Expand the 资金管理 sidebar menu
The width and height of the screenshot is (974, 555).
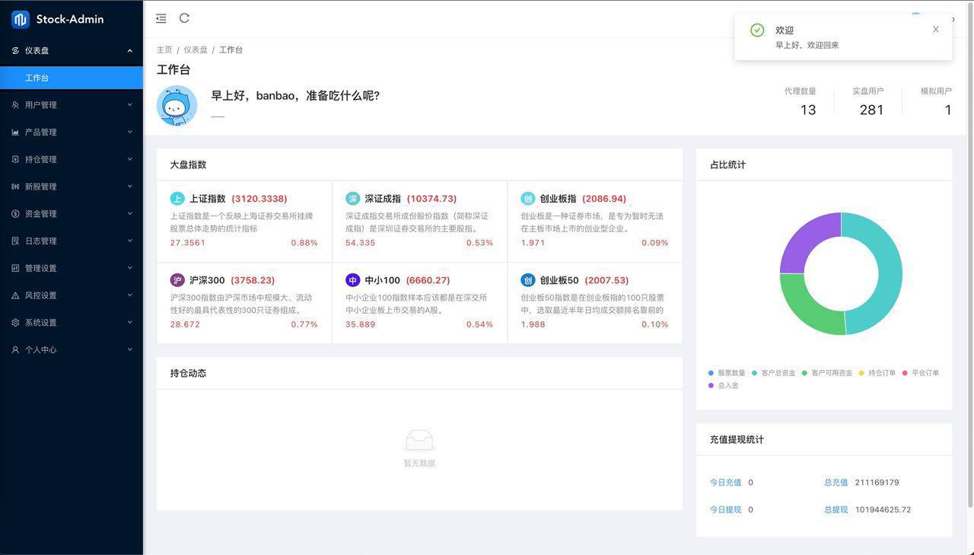(x=72, y=214)
